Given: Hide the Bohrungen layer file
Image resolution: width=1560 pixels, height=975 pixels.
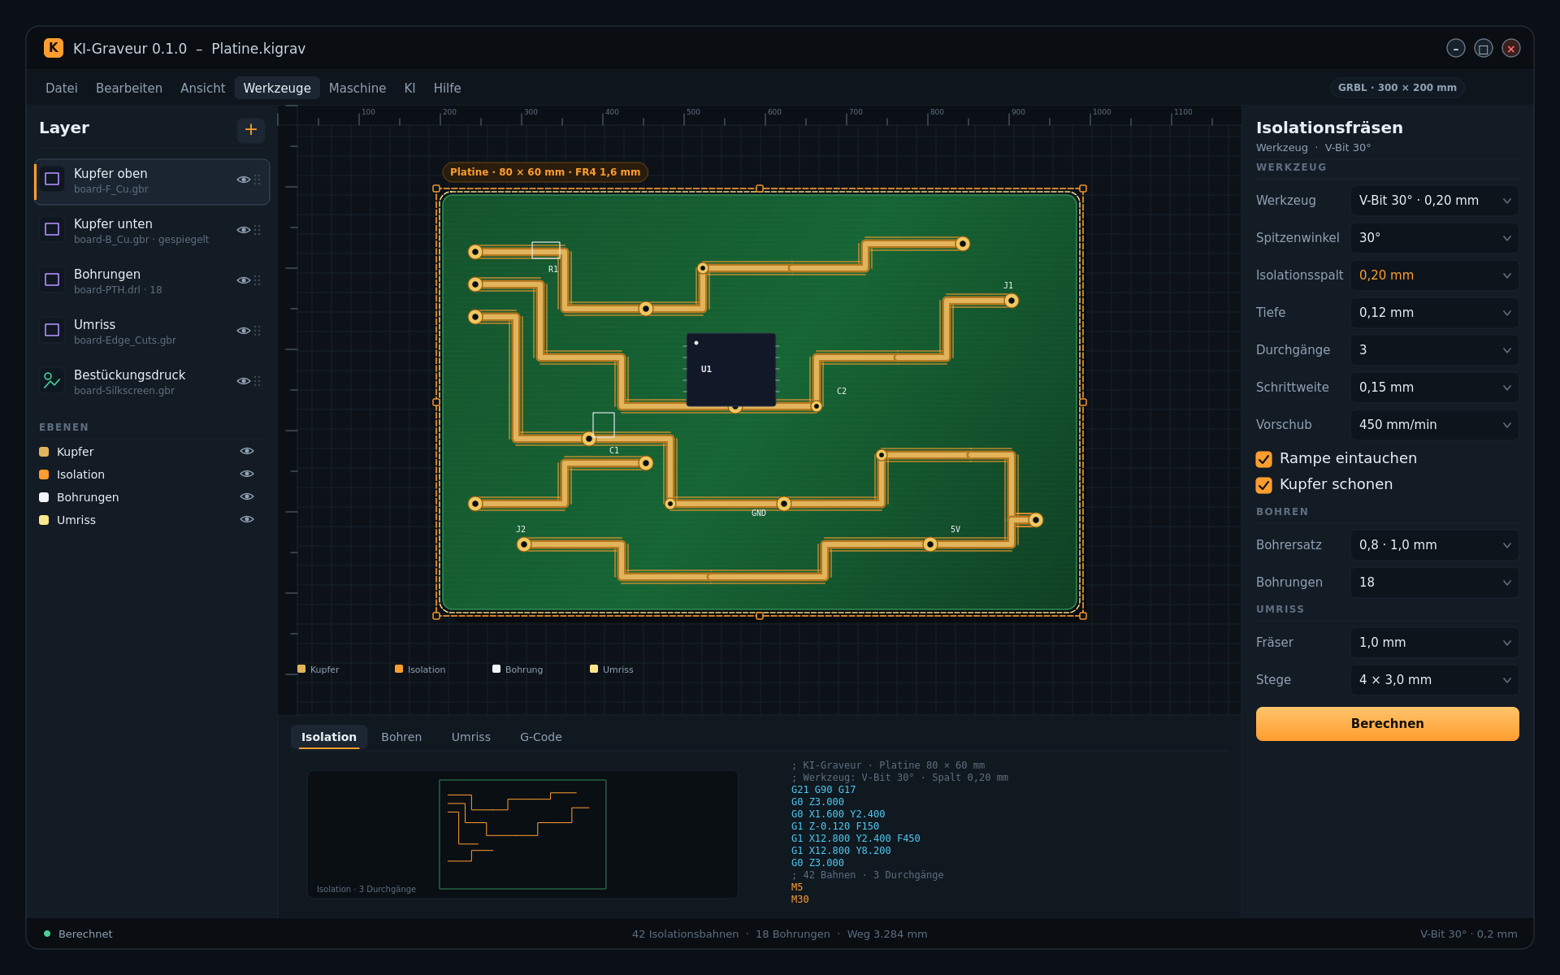Looking at the screenshot, I should [243, 281].
